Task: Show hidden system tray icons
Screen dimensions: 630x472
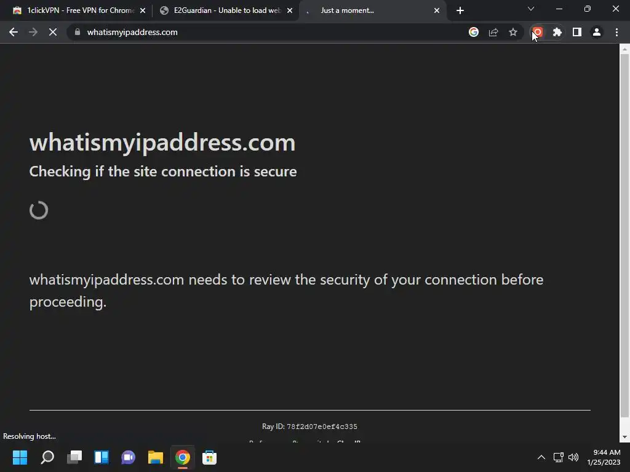Action: tap(541, 457)
